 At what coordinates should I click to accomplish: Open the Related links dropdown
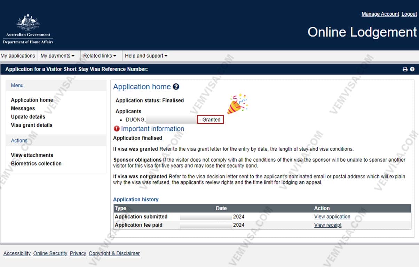pyautogui.click(x=100, y=56)
